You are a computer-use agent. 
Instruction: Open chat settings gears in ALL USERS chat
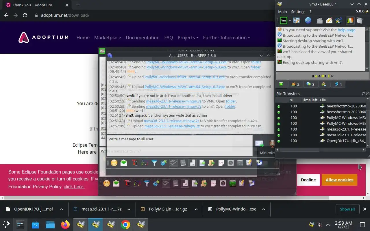click(x=164, y=163)
